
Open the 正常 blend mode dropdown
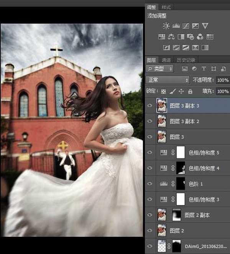point(168,80)
